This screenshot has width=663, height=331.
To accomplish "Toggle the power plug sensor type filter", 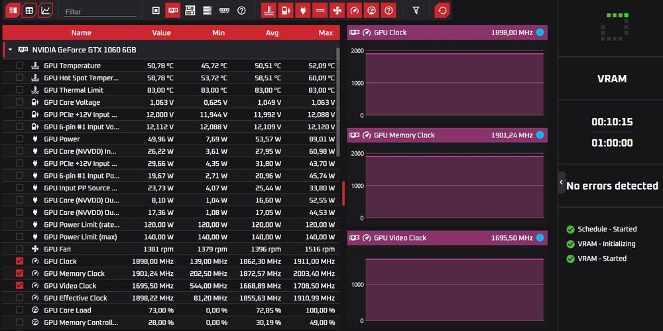I will tap(303, 10).
